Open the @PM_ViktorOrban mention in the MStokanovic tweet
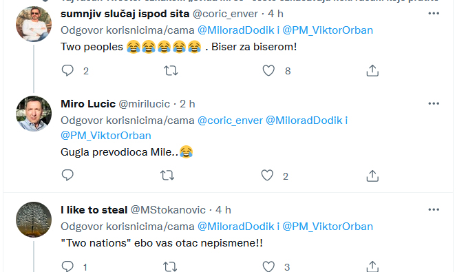The width and height of the screenshot is (466, 272). coord(328,227)
